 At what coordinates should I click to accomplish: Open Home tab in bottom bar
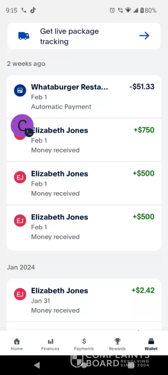17,344
